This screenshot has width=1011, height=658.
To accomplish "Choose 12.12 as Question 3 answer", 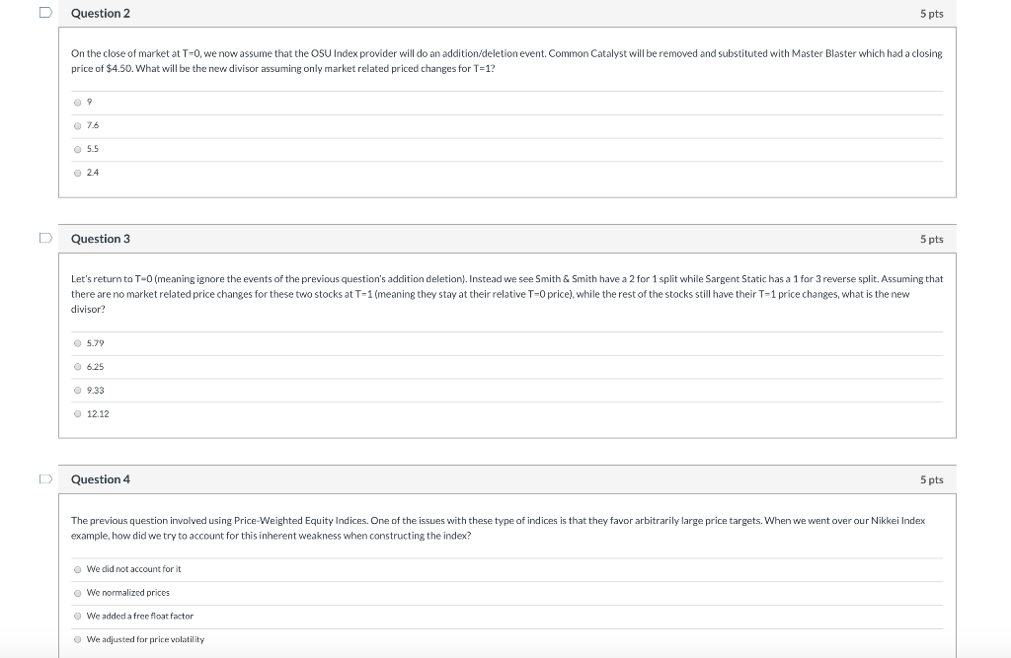I will pyautogui.click(x=78, y=413).
